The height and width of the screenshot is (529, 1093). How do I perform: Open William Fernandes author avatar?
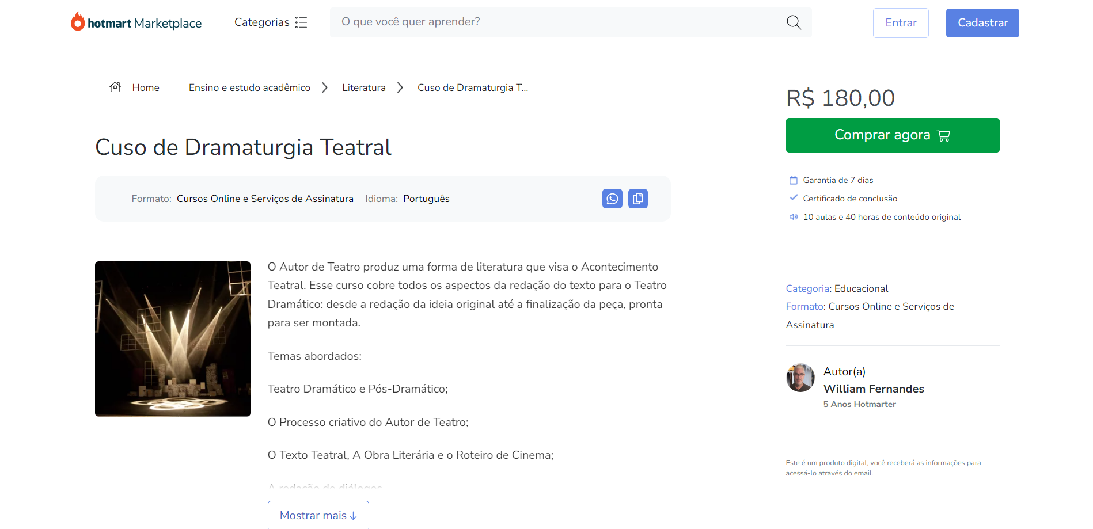800,378
